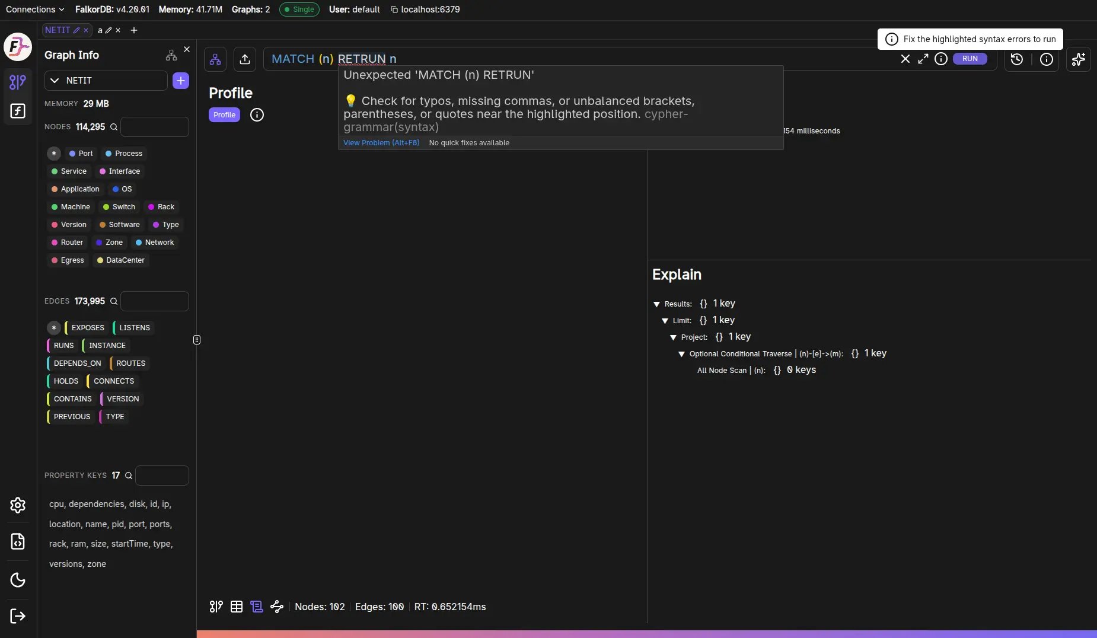
Task: Clear the query editor with X icon
Action: click(905, 59)
